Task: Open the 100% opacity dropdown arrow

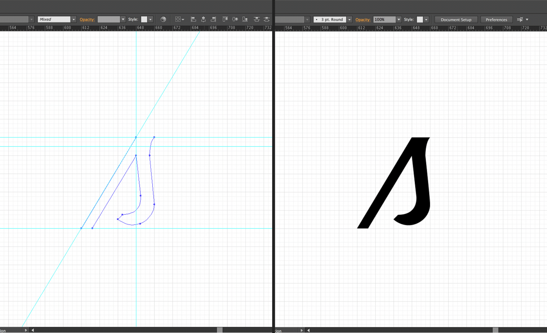Action: (399, 20)
